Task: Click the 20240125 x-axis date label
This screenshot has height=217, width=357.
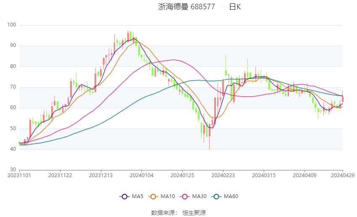Action: tap(182, 175)
